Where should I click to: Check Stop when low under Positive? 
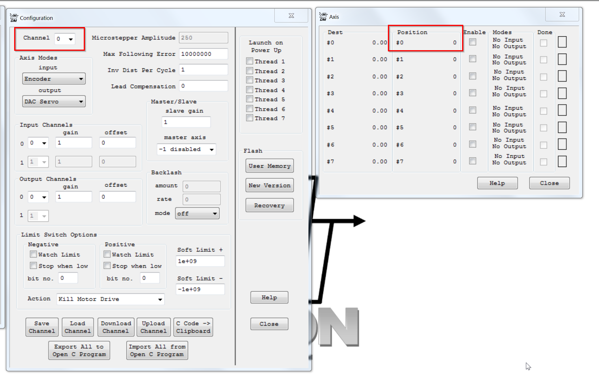pyautogui.click(x=107, y=266)
